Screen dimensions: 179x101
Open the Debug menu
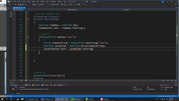(33, 2)
